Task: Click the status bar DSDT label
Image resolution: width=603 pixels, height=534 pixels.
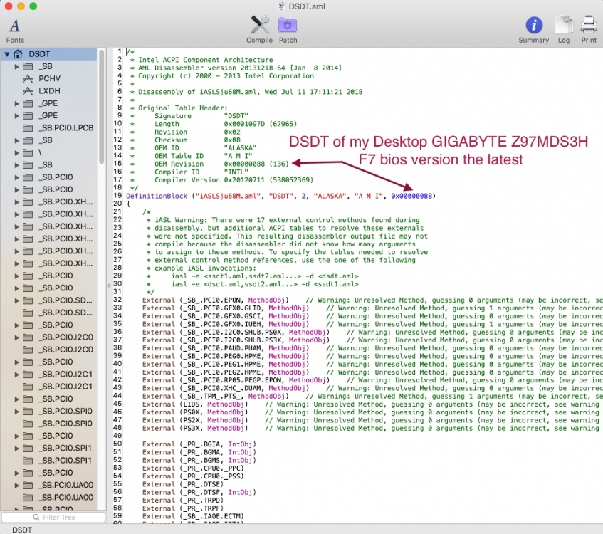Action: [22, 530]
